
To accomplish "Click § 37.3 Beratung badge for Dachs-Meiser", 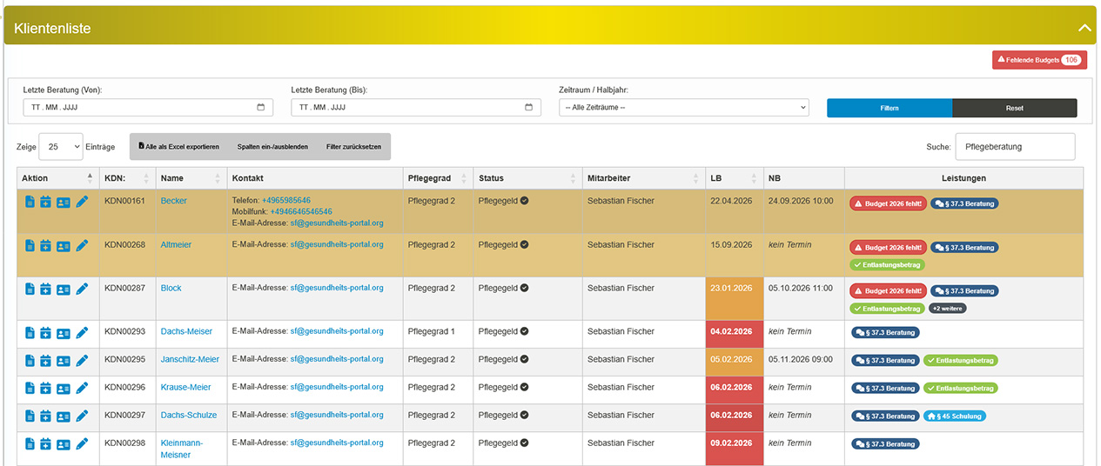I will (885, 332).
